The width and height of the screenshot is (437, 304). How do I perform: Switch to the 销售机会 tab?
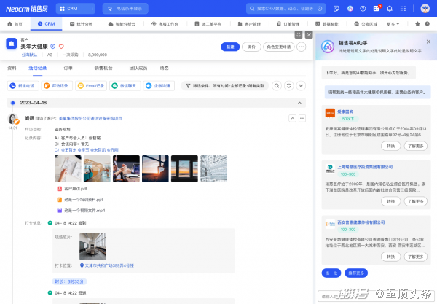click(x=103, y=67)
